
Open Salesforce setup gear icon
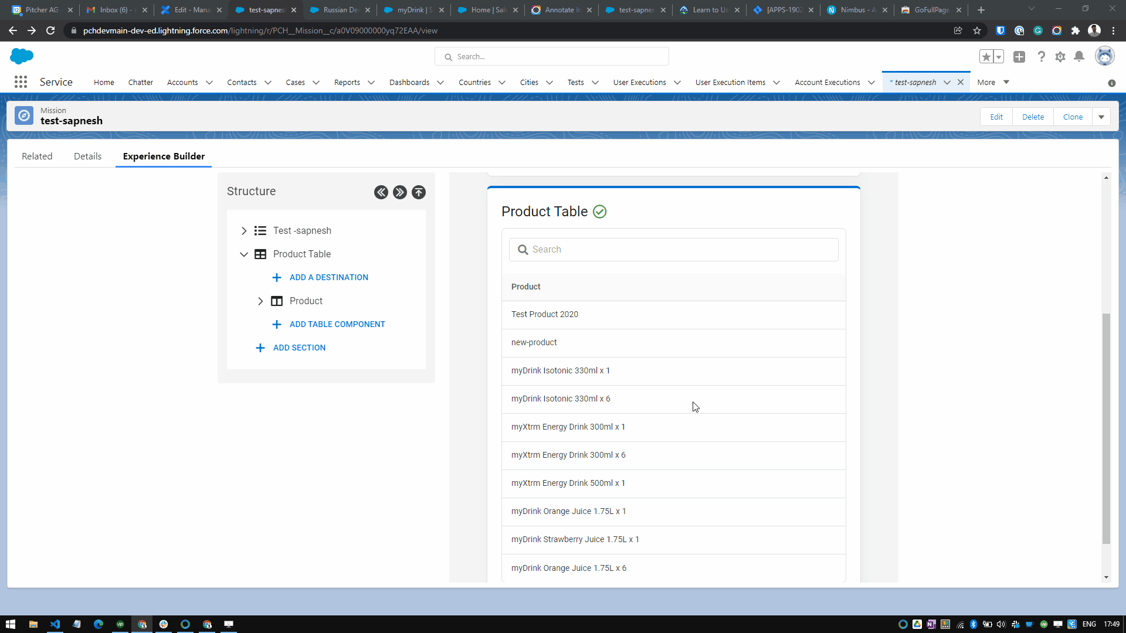pos(1060,57)
